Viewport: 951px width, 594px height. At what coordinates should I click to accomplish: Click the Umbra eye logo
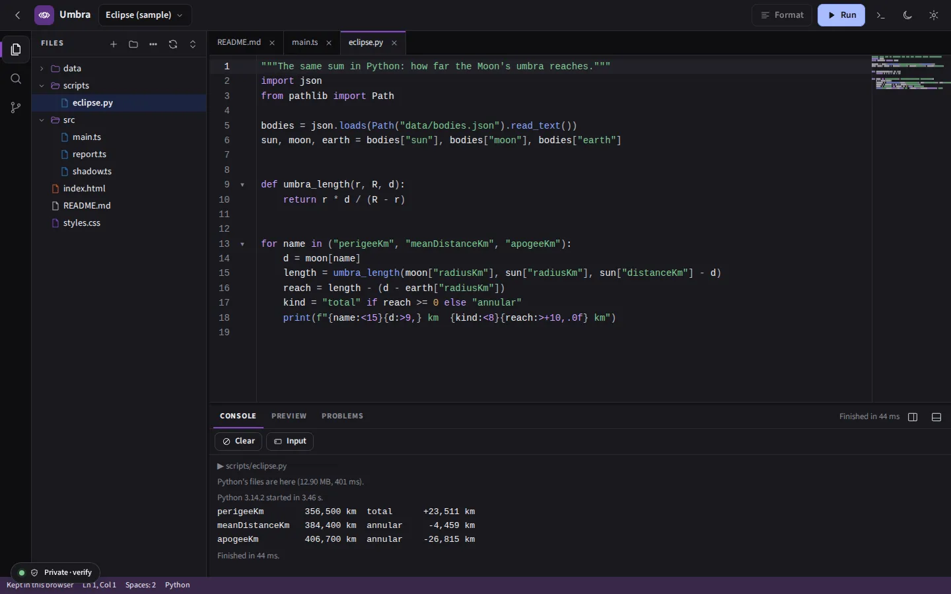(x=44, y=15)
